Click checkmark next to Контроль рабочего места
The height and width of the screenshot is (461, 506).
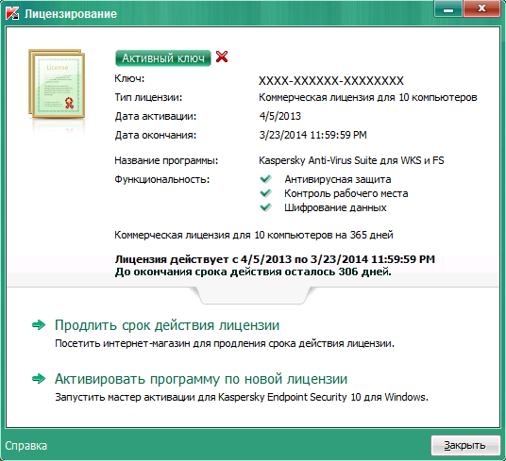point(266,193)
